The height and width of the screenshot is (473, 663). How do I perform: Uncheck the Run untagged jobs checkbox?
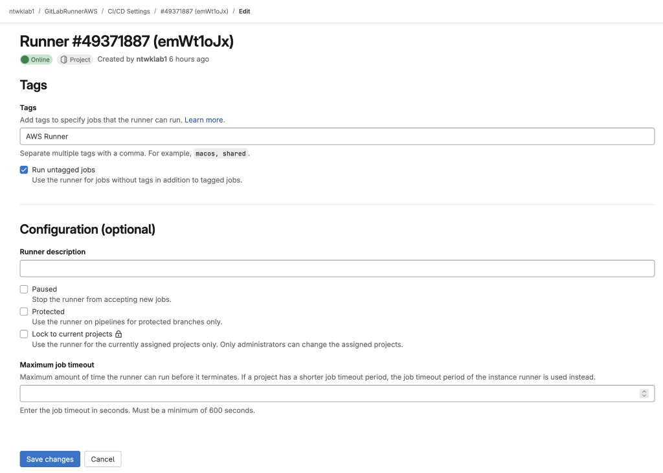coord(24,170)
